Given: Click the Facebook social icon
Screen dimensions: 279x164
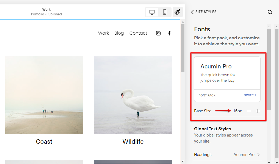Looking at the screenshot, I should tap(169, 33).
